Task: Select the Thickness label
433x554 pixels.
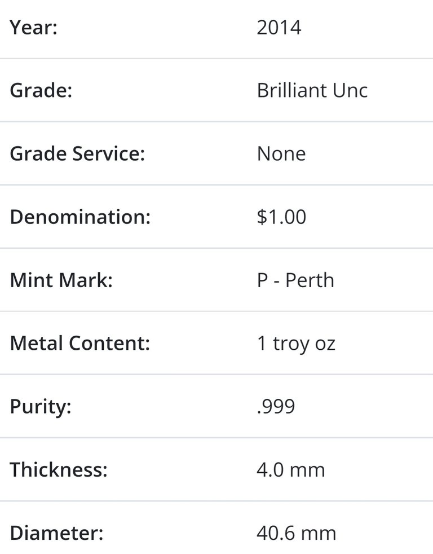Action: click(x=59, y=469)
